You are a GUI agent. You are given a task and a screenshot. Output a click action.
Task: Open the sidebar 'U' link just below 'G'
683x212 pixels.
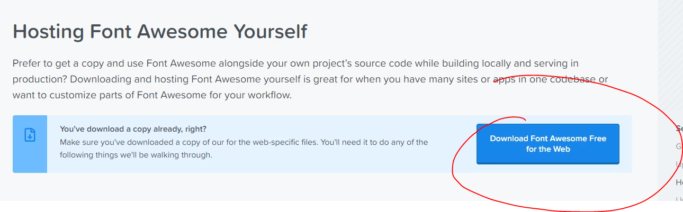(679, 164)
